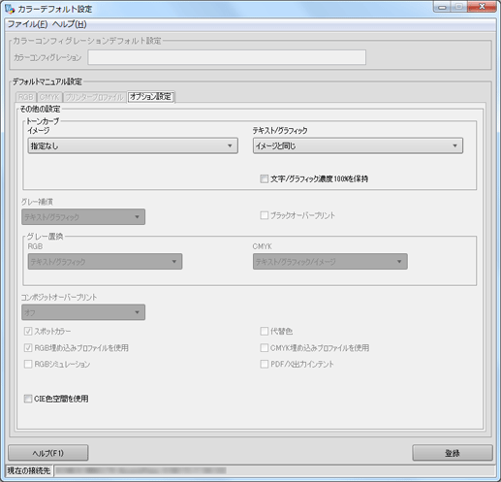Open the ファイル(F) menu
Image resolution: width=501 pixels, height=482 pixels.
pyautogui.click(x=27, y=24)
